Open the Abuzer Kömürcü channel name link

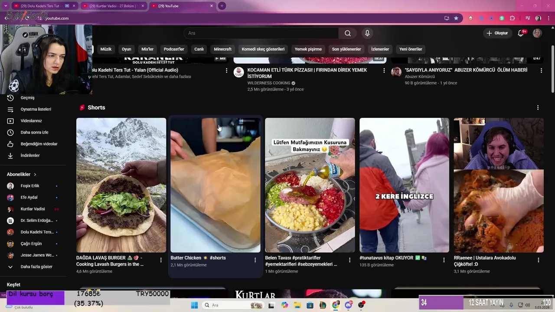pyautogui.click(x=420, y=77)
